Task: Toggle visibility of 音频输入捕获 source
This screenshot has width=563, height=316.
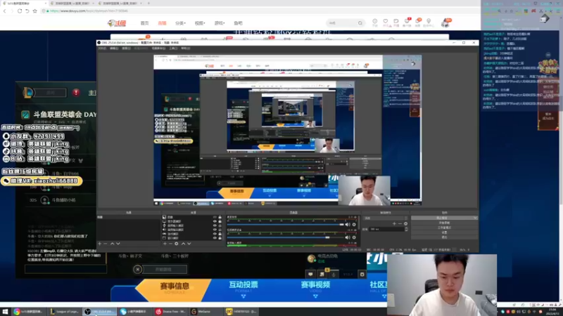Action: [x=215, y=225]
